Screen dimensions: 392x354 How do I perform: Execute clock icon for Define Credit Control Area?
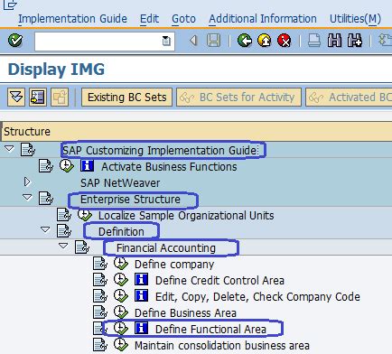pyautogui.click(x=121, y=280)
